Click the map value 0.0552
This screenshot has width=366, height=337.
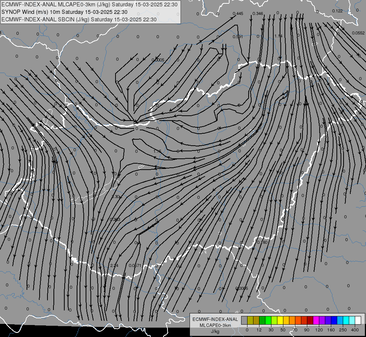[x=358, y=33]
